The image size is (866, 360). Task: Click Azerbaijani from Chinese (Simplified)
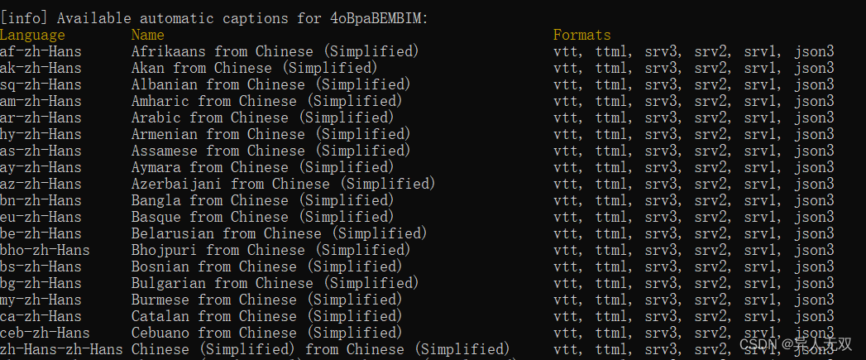tap(284, 185)
